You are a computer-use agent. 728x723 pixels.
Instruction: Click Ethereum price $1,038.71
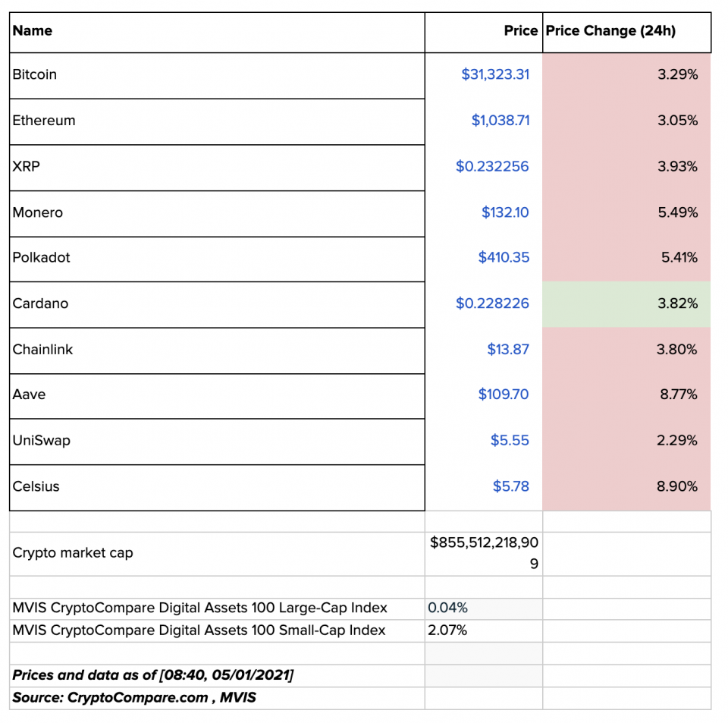pos(500,121)
